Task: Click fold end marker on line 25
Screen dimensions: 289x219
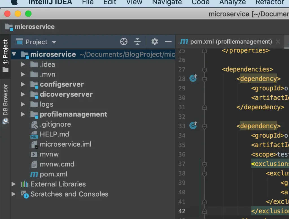Action: tap(204, 51)
